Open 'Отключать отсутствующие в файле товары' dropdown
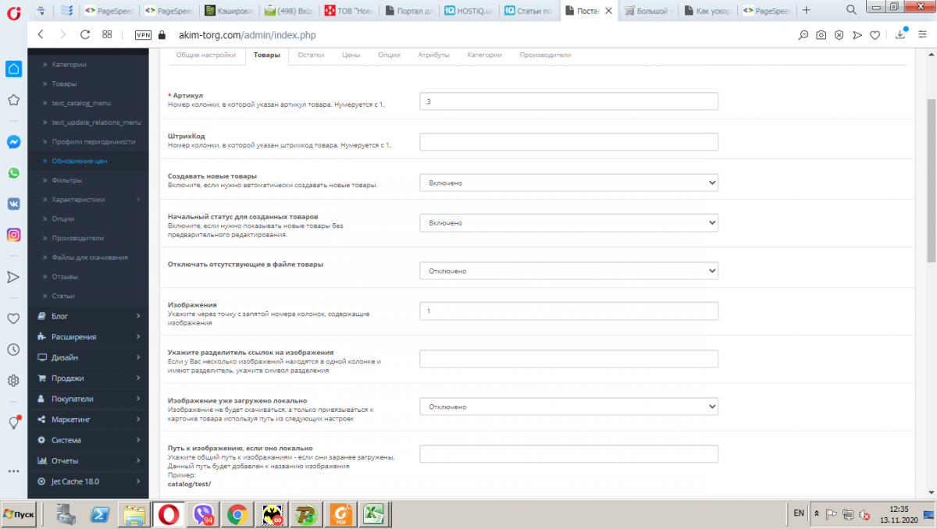The image size is (937, 529). 568,271
